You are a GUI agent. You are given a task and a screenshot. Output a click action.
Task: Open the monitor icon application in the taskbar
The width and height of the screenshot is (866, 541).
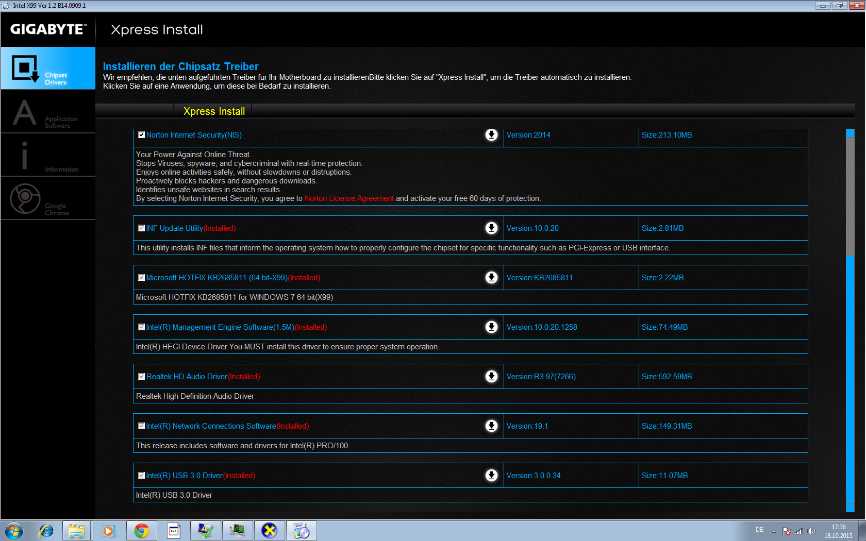(x=238, y=531)
